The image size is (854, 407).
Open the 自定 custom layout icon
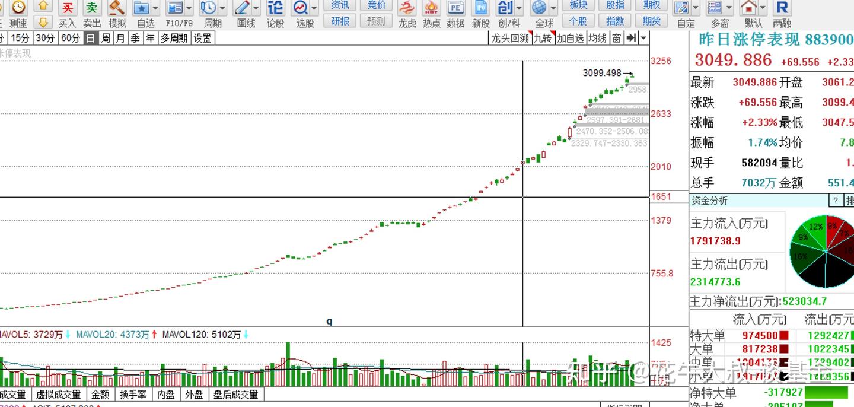[x=682, y=8]
